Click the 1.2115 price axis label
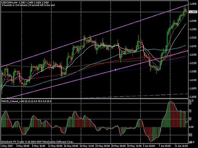 193,80
